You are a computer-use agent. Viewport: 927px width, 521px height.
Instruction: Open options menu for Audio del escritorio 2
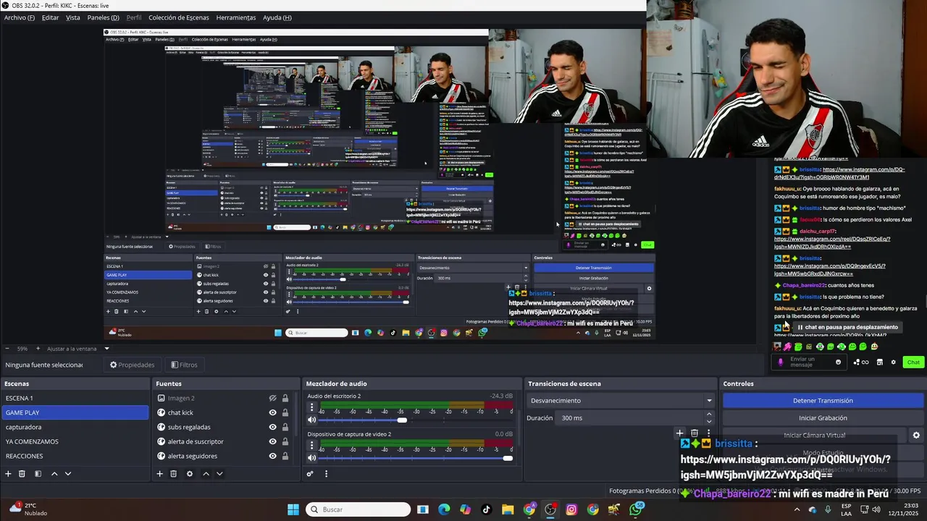tap(312, 407)
